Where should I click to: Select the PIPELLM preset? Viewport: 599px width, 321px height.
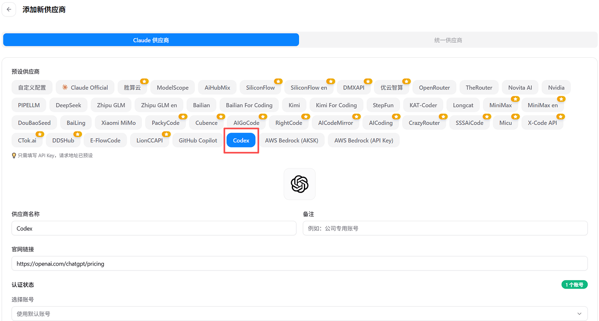coord(29,105)
